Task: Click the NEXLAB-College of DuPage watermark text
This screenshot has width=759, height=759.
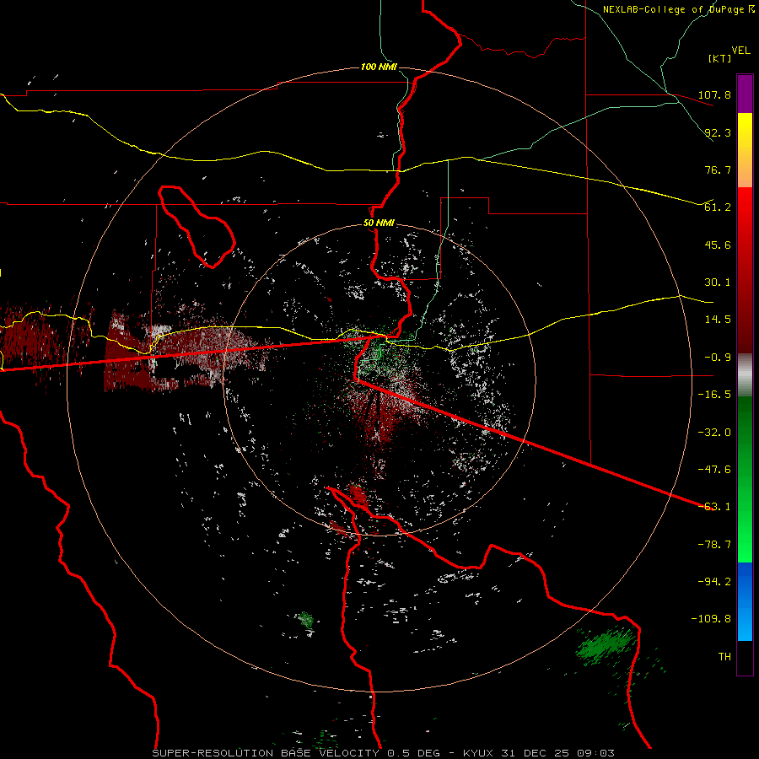Action: click(678, 9)
